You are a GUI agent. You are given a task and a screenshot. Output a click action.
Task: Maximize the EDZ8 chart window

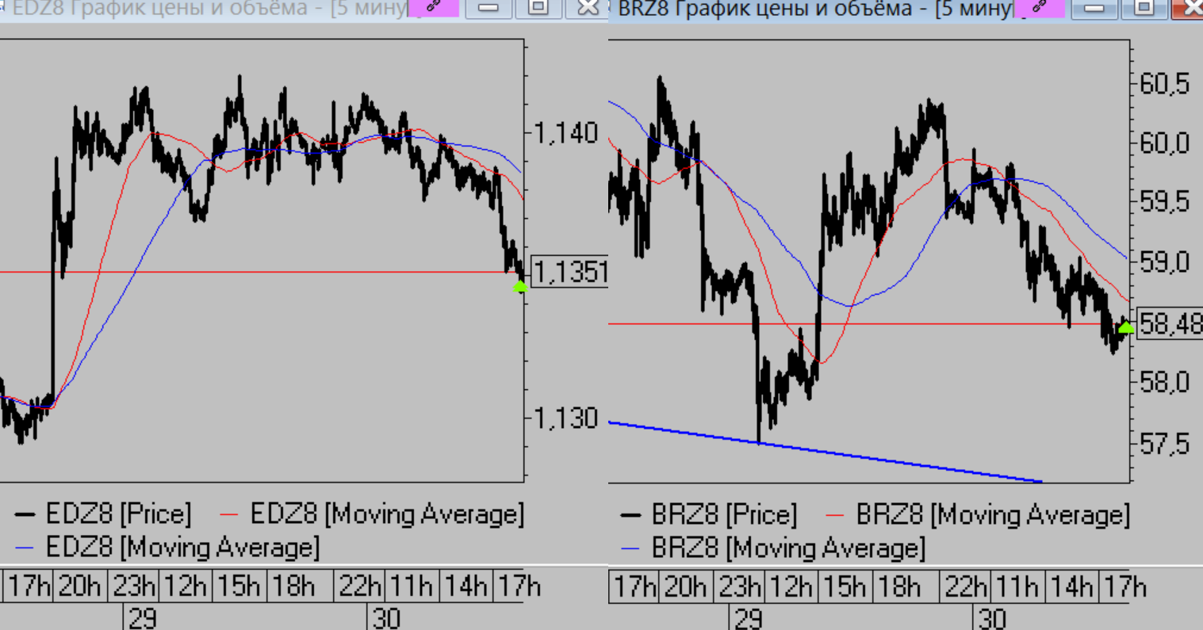538,8
